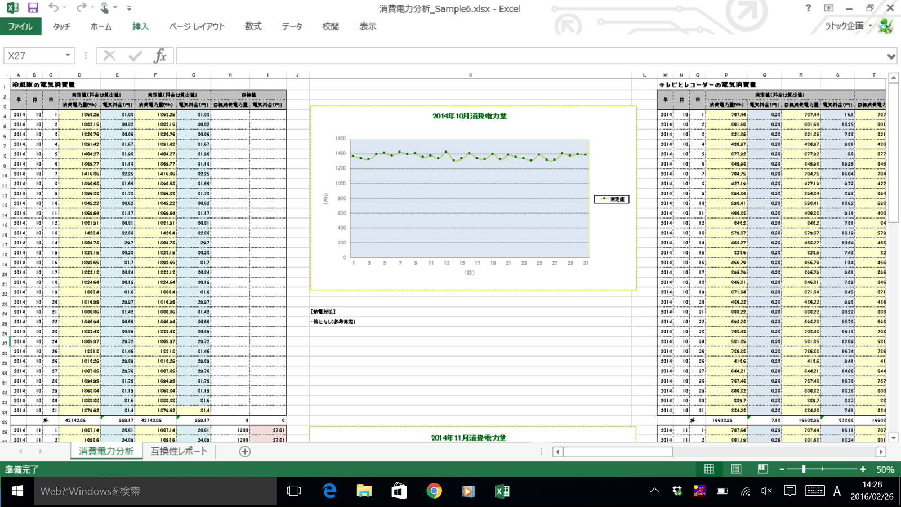Image resolution: width=901 pixels, height=507 pixels.
Task: Switch to the タッチ ribbon tab
Action: tap(62, 26)
